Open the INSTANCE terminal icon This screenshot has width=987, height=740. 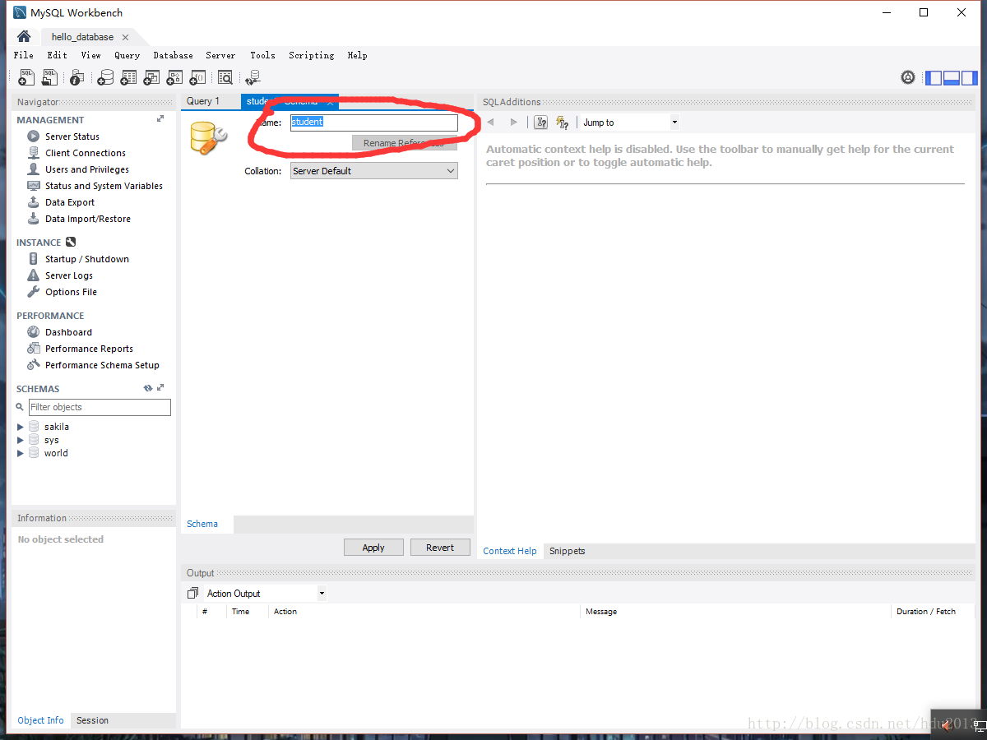(x=71, y=242)
